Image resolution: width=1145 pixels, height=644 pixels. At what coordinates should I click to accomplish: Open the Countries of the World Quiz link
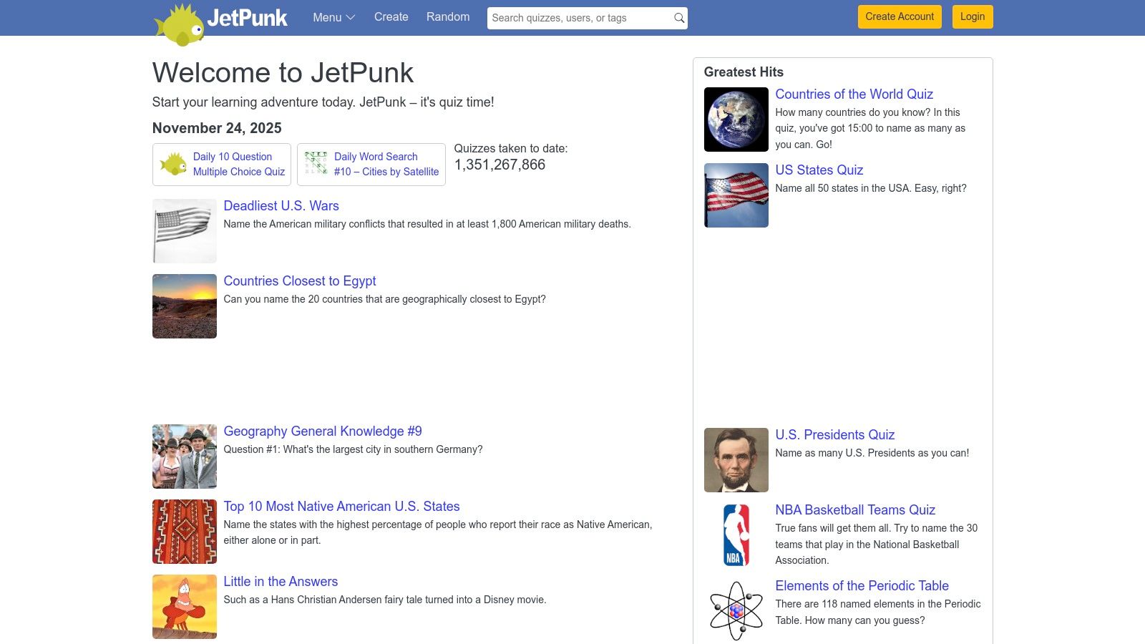pyautogui.click(x=854, y=94)
